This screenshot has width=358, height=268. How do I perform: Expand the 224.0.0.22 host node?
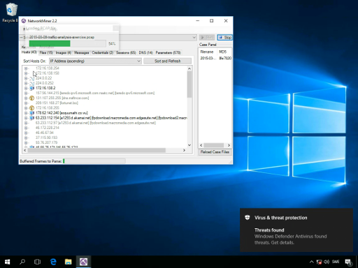pos(26,78)
